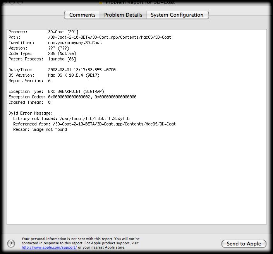Click the 'Report Version:' line
The image size is (273, 254).
(29, 81)
